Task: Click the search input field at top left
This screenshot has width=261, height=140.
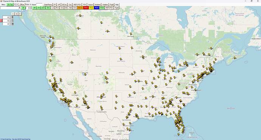Action: click(9, 8)
